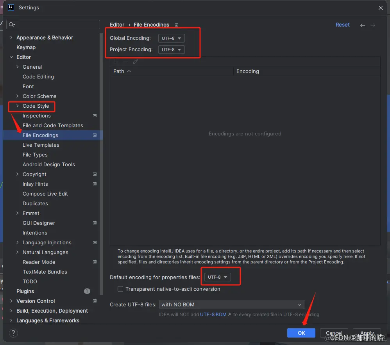Click the IntelliJ IDEA logo in title bar
The image size is (390, 345).
click(11, 7)
